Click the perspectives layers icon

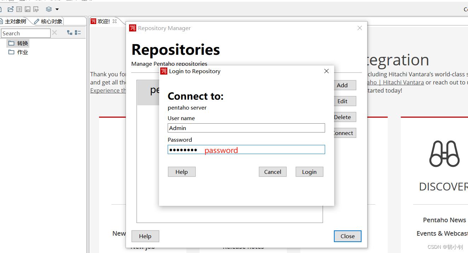(x=49, y=9)
